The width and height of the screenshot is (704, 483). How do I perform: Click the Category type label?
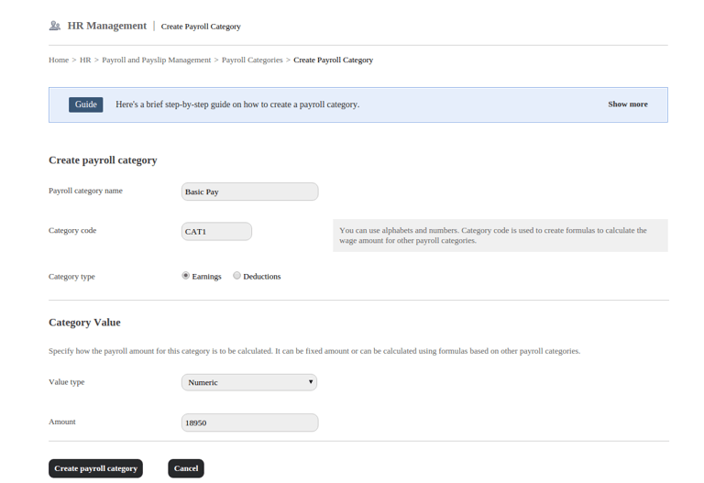point(71,277)
